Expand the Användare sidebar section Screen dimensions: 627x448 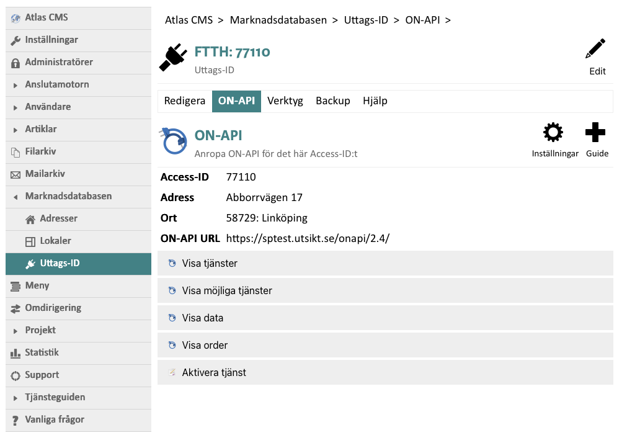[x=16, y=107]
